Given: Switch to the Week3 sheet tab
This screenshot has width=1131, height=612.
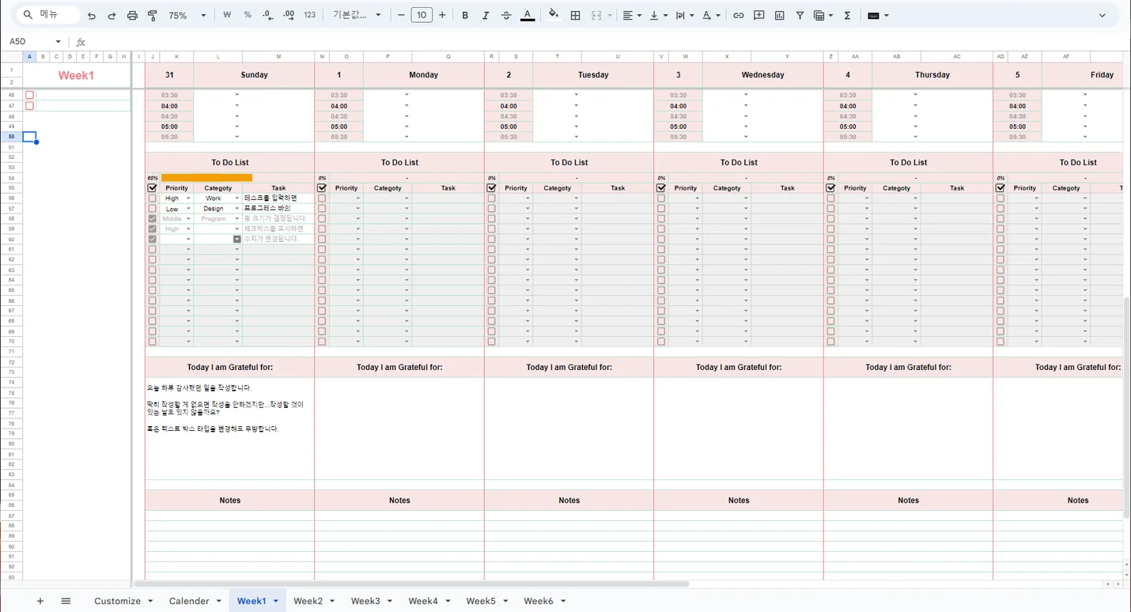Looking at the screenshot, I should 365,601.
